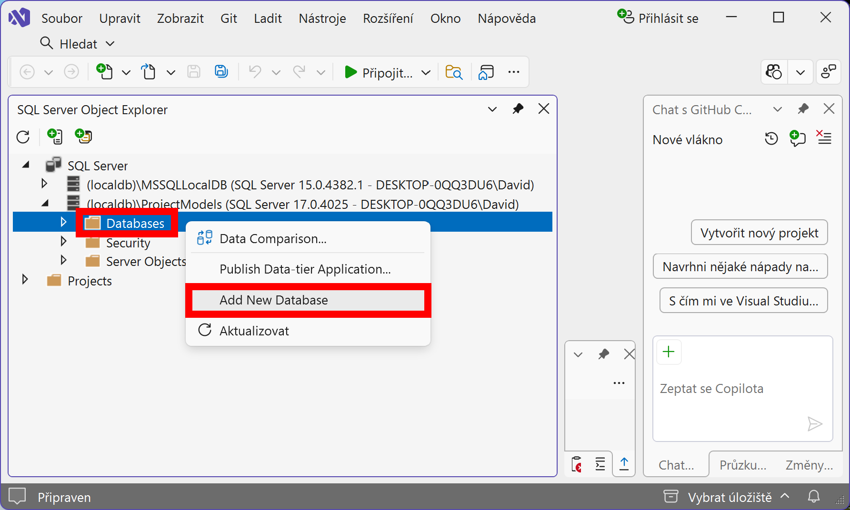Open the Copilot badge dropdown arrow
Screen dimensions: 850x510
pos(800,72)
